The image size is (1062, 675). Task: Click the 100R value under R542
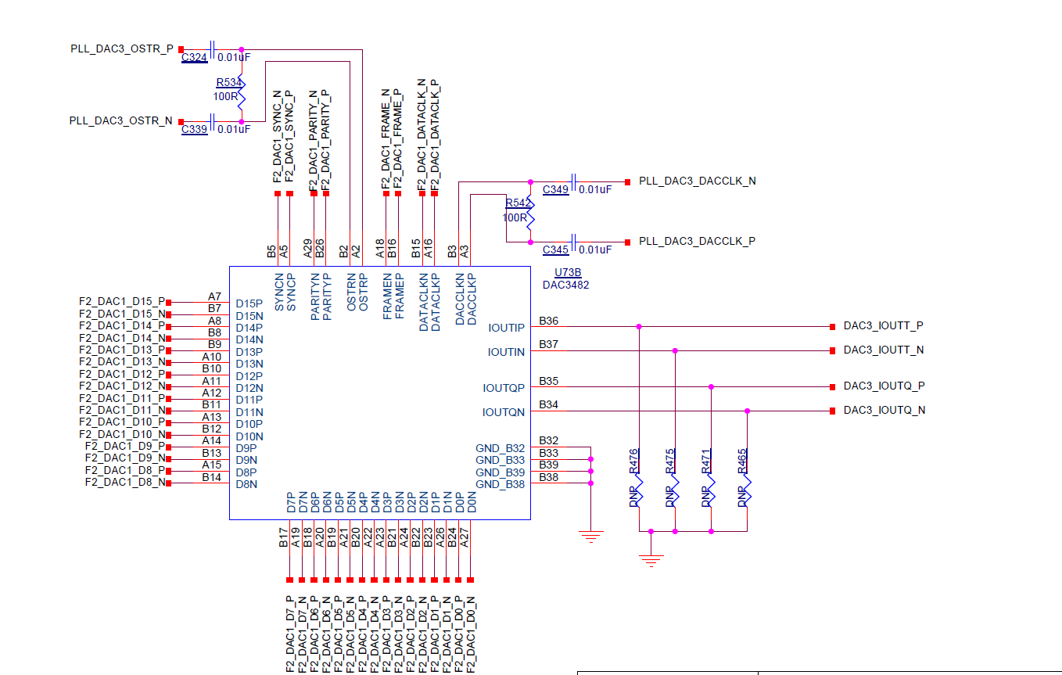pos(515,217)
